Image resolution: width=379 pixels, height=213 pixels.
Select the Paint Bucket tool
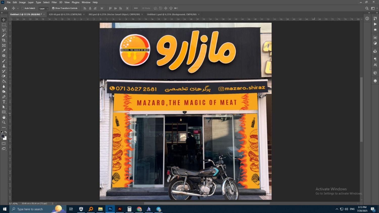[4, 81]
